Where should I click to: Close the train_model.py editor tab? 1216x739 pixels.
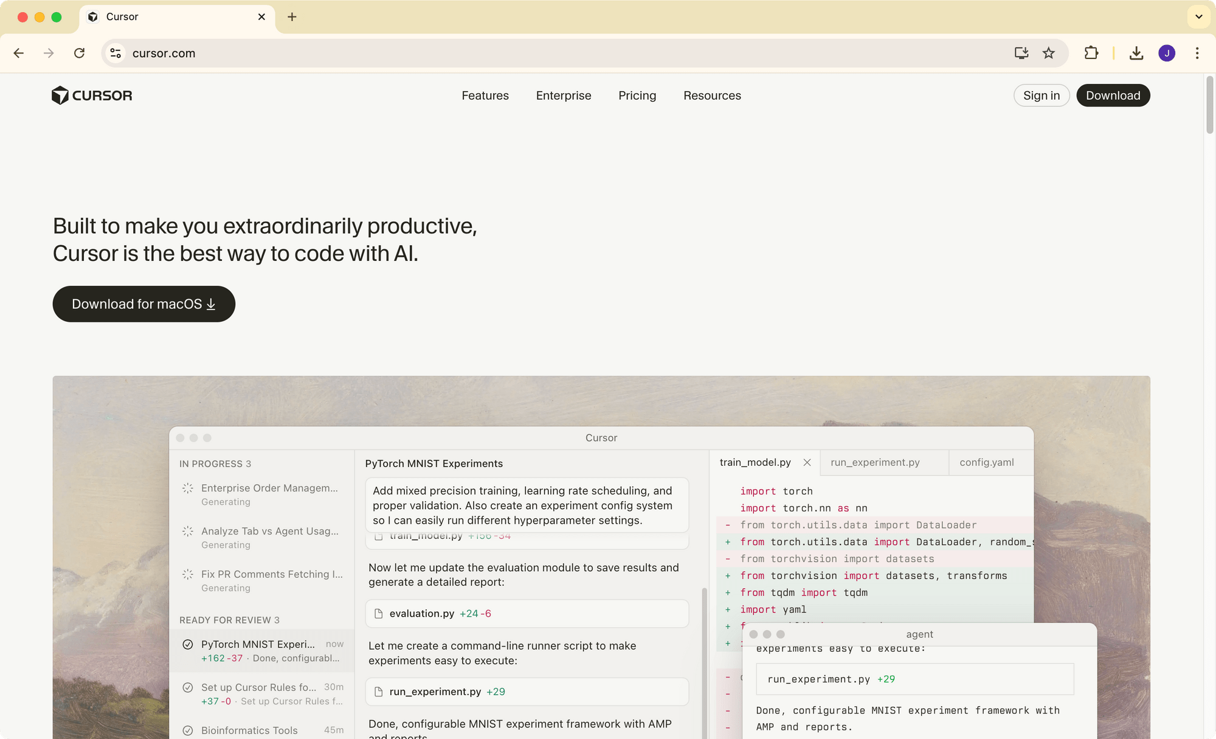pos(807,462)
